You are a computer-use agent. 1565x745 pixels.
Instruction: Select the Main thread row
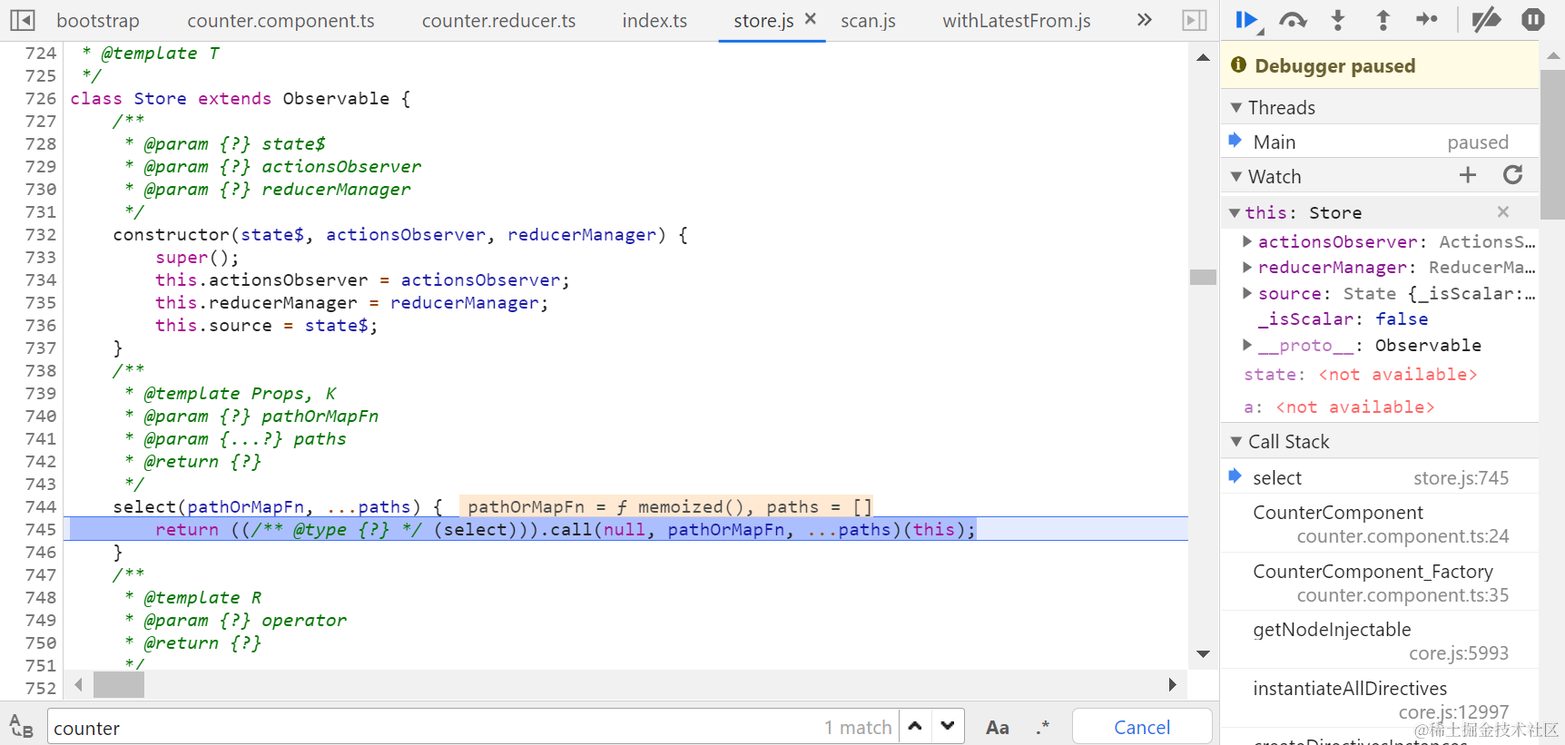1379,142
